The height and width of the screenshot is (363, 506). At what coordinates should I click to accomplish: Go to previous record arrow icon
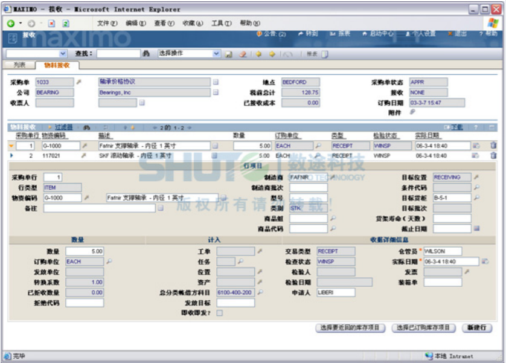[258, 54]
